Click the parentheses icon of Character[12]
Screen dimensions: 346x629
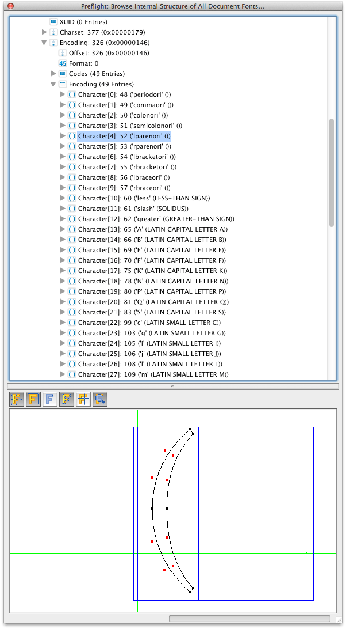pyautogui.click(x=72, y=219)
